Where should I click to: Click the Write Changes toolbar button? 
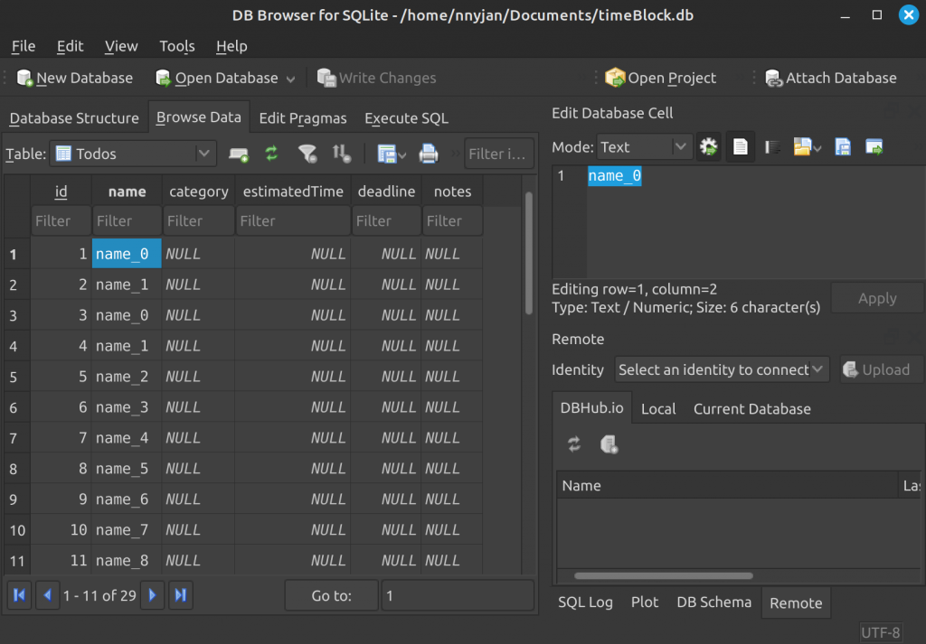point(376,78)
